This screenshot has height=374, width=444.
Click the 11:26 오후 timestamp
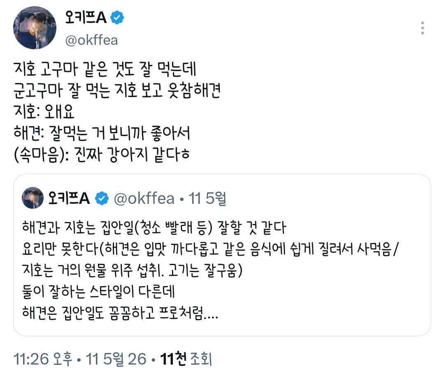tap(43, 359)
